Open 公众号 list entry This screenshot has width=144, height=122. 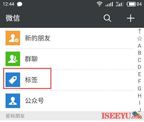point(70,101)
